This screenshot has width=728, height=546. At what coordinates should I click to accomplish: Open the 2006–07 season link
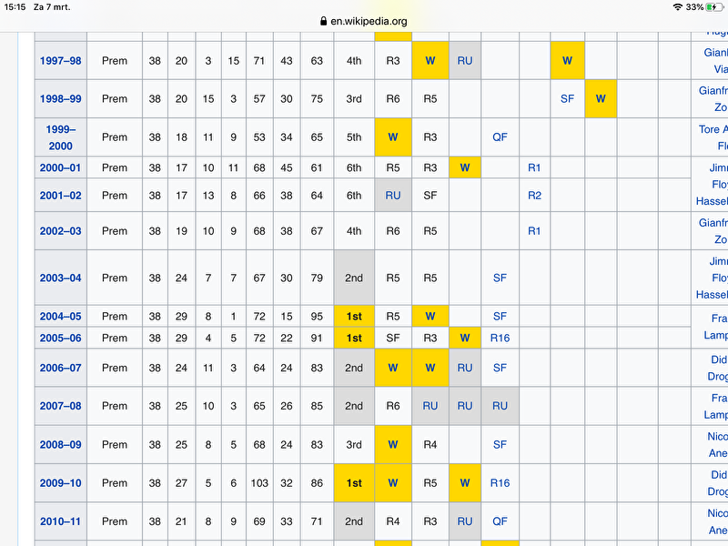tap(60, 368)
